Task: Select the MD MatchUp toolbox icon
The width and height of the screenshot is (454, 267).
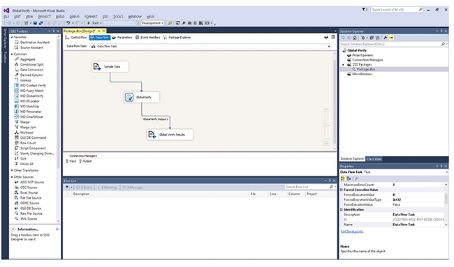Action: point(17,107)
